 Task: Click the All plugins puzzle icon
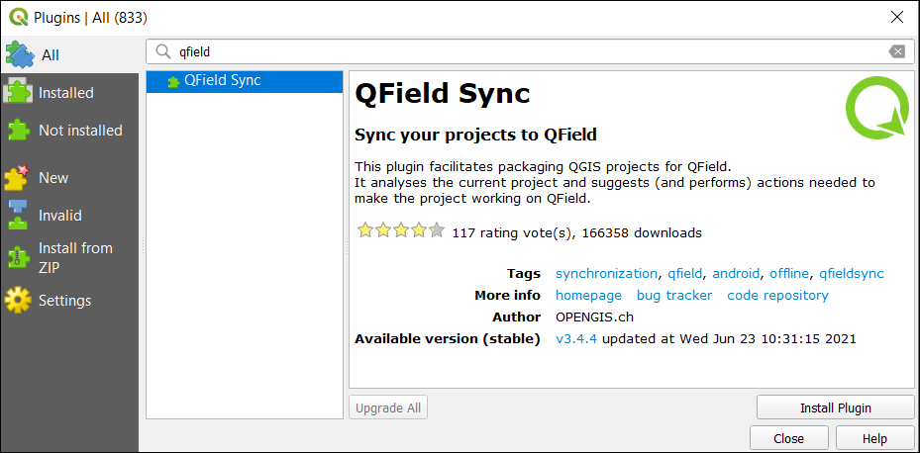coord(20,55)
